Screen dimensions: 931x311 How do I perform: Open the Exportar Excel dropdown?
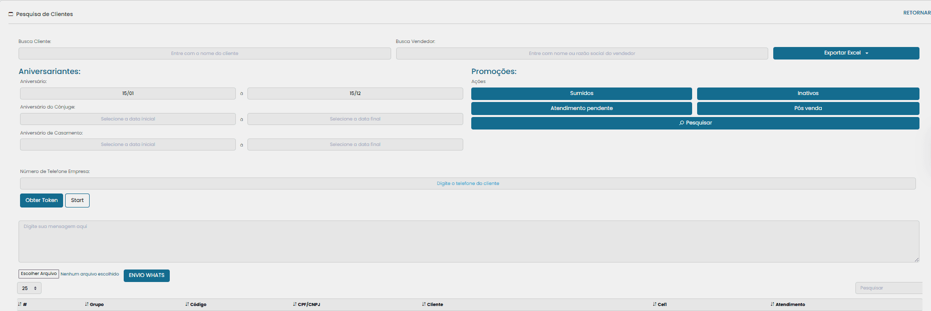(846, 53)
